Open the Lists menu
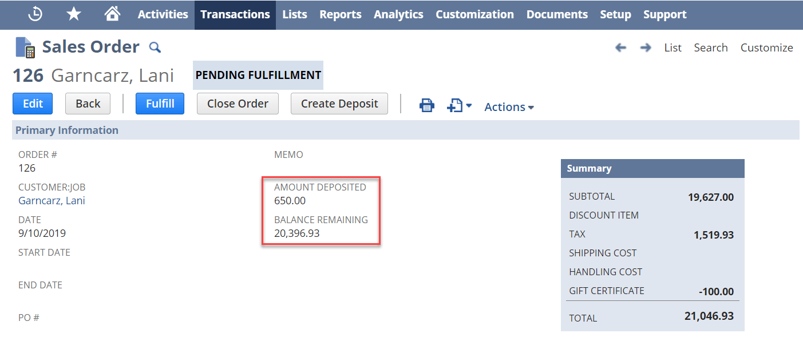 [295, 15]
